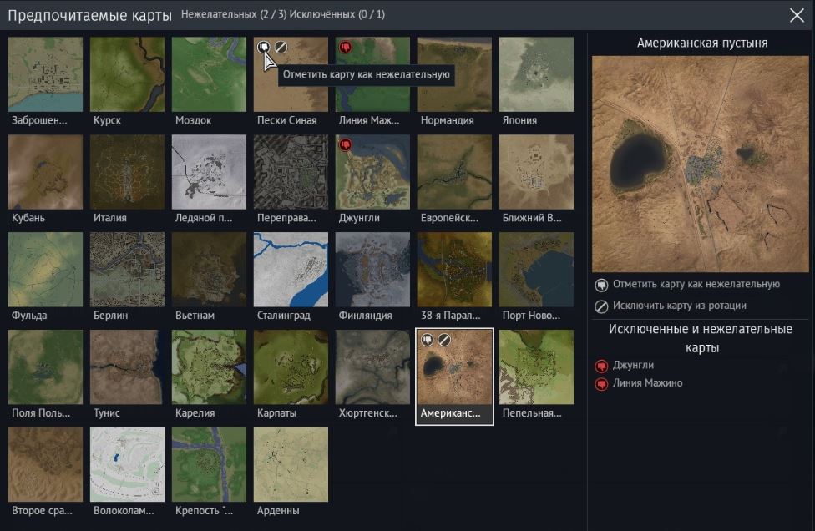Select the Курск map thumbnail

click(127, 74)
